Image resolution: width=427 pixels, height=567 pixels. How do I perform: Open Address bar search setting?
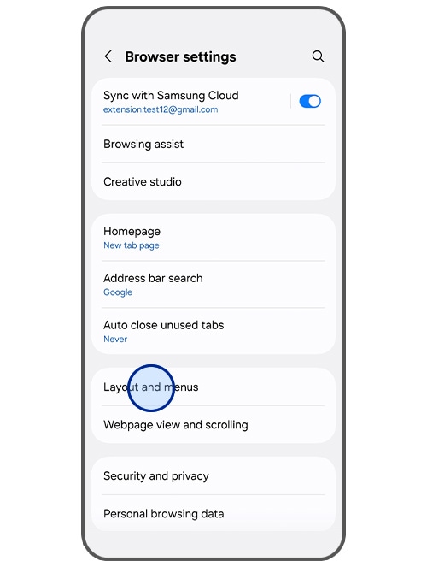pos(213,284)
